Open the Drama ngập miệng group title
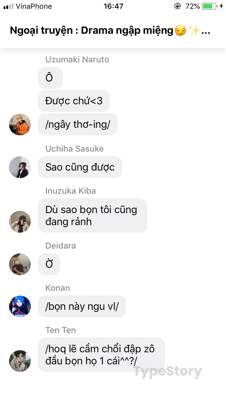226x402 pixels. click(x=110, y=31)
